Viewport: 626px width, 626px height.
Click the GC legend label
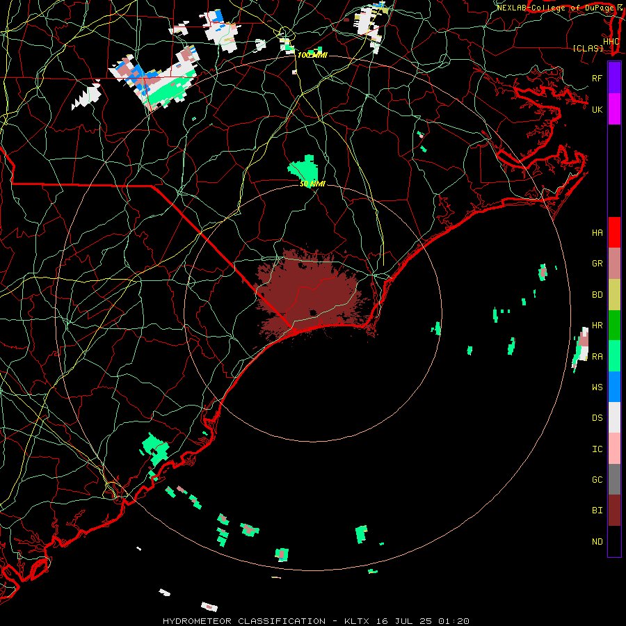(597, 480)
